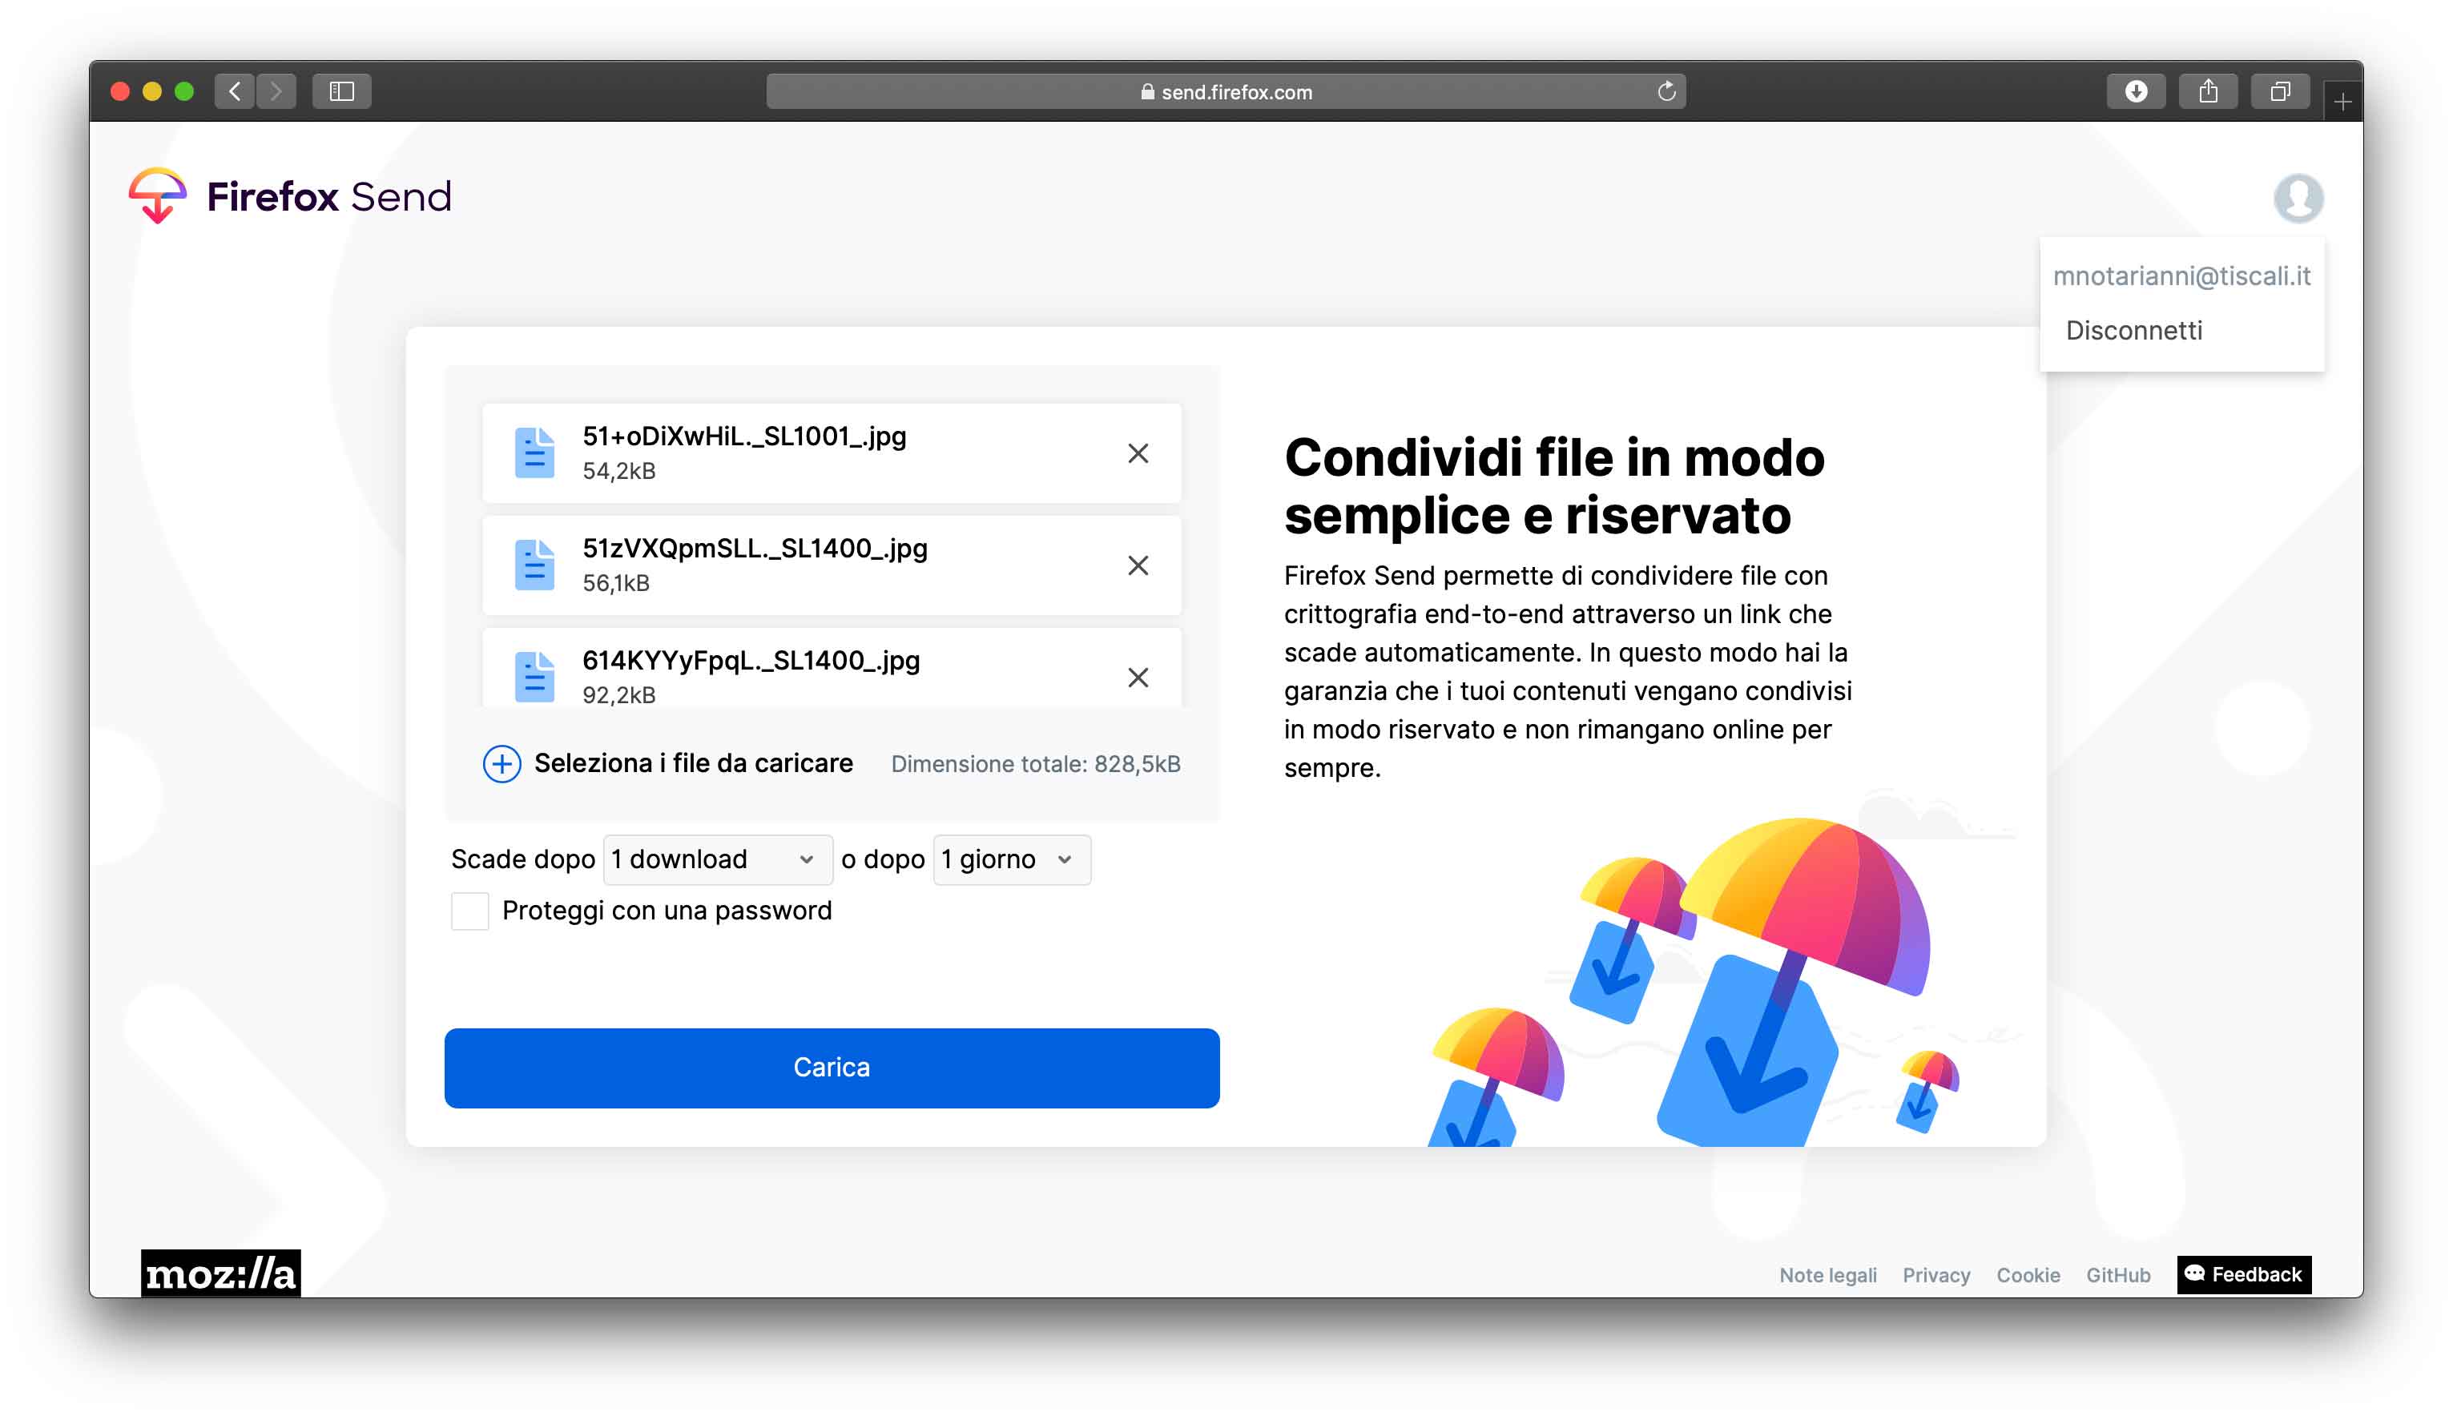2453x1416 pixels.
Task: Select the mnotarianni@tiscali.it menu entry
Action: click(x=2181, y=276)
